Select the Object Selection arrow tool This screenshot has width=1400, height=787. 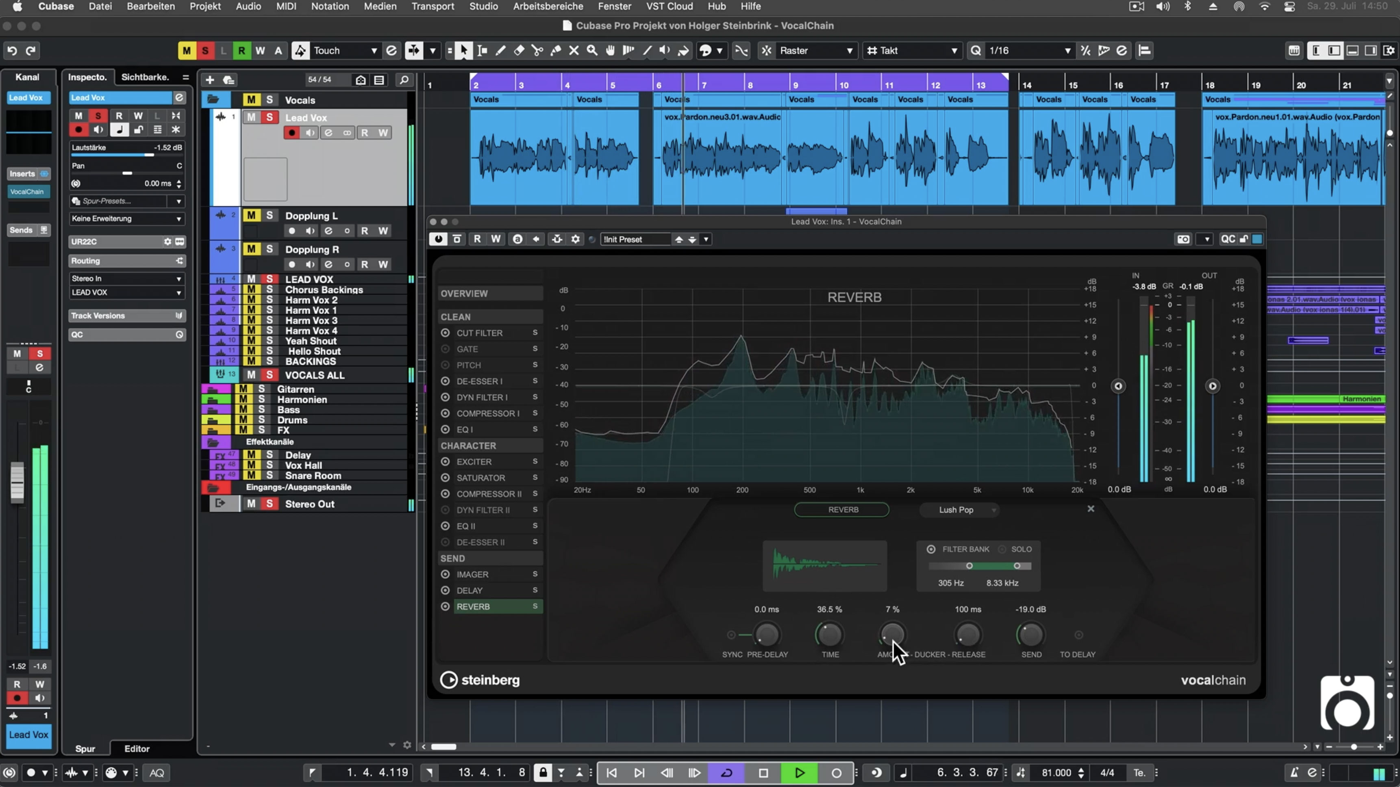(463, 50)
